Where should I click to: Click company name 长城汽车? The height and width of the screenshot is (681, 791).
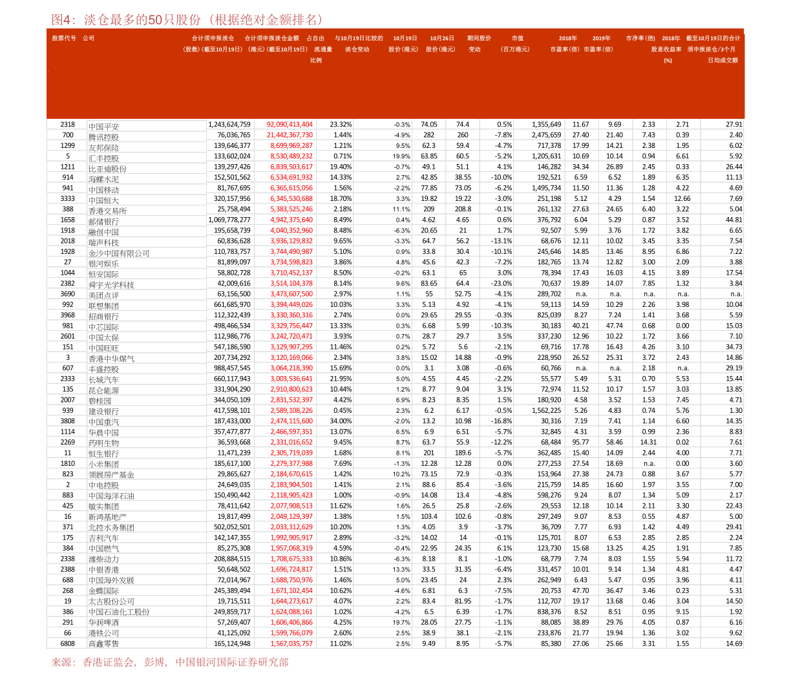point(104,380)
